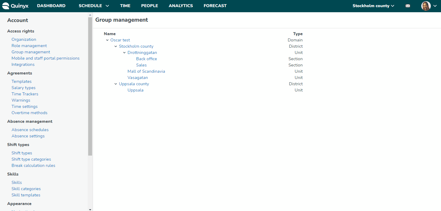Open the messages envelope icon

click(x=408, y=6)
